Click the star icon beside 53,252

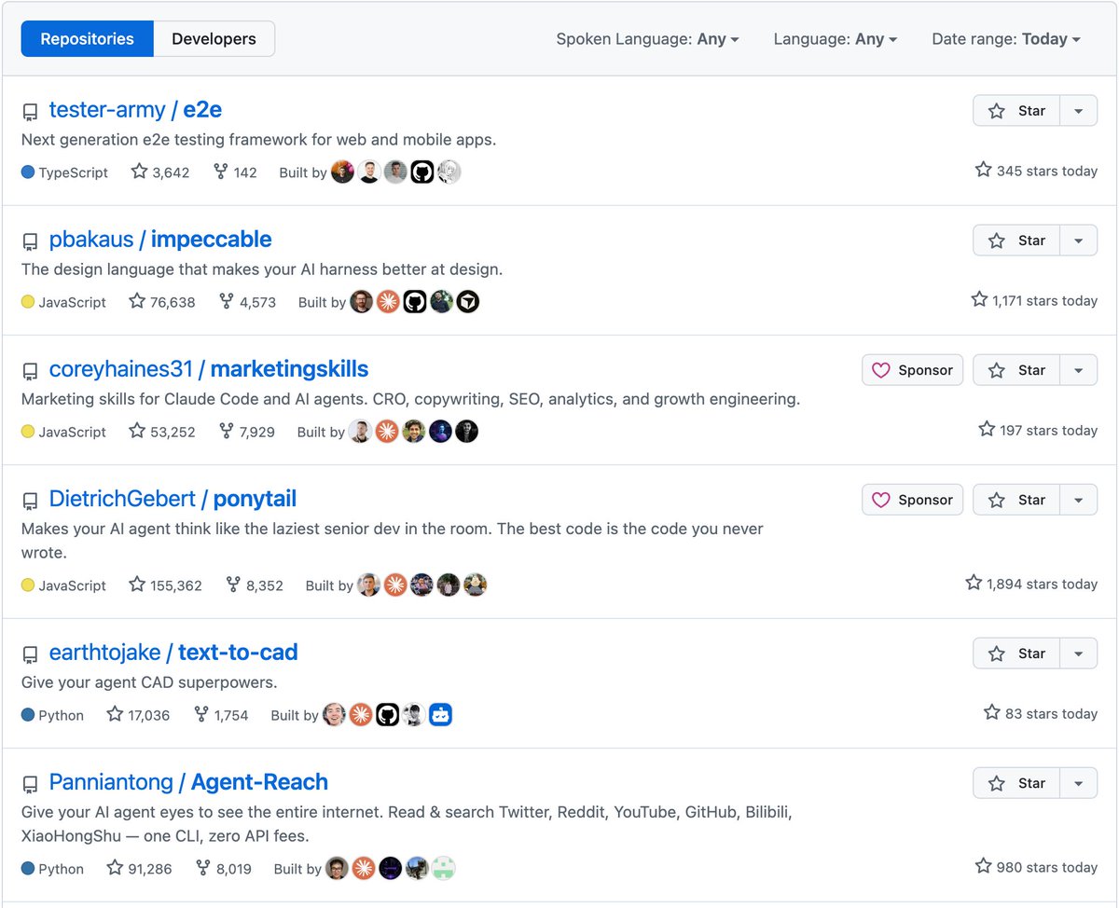pos(137,431)
